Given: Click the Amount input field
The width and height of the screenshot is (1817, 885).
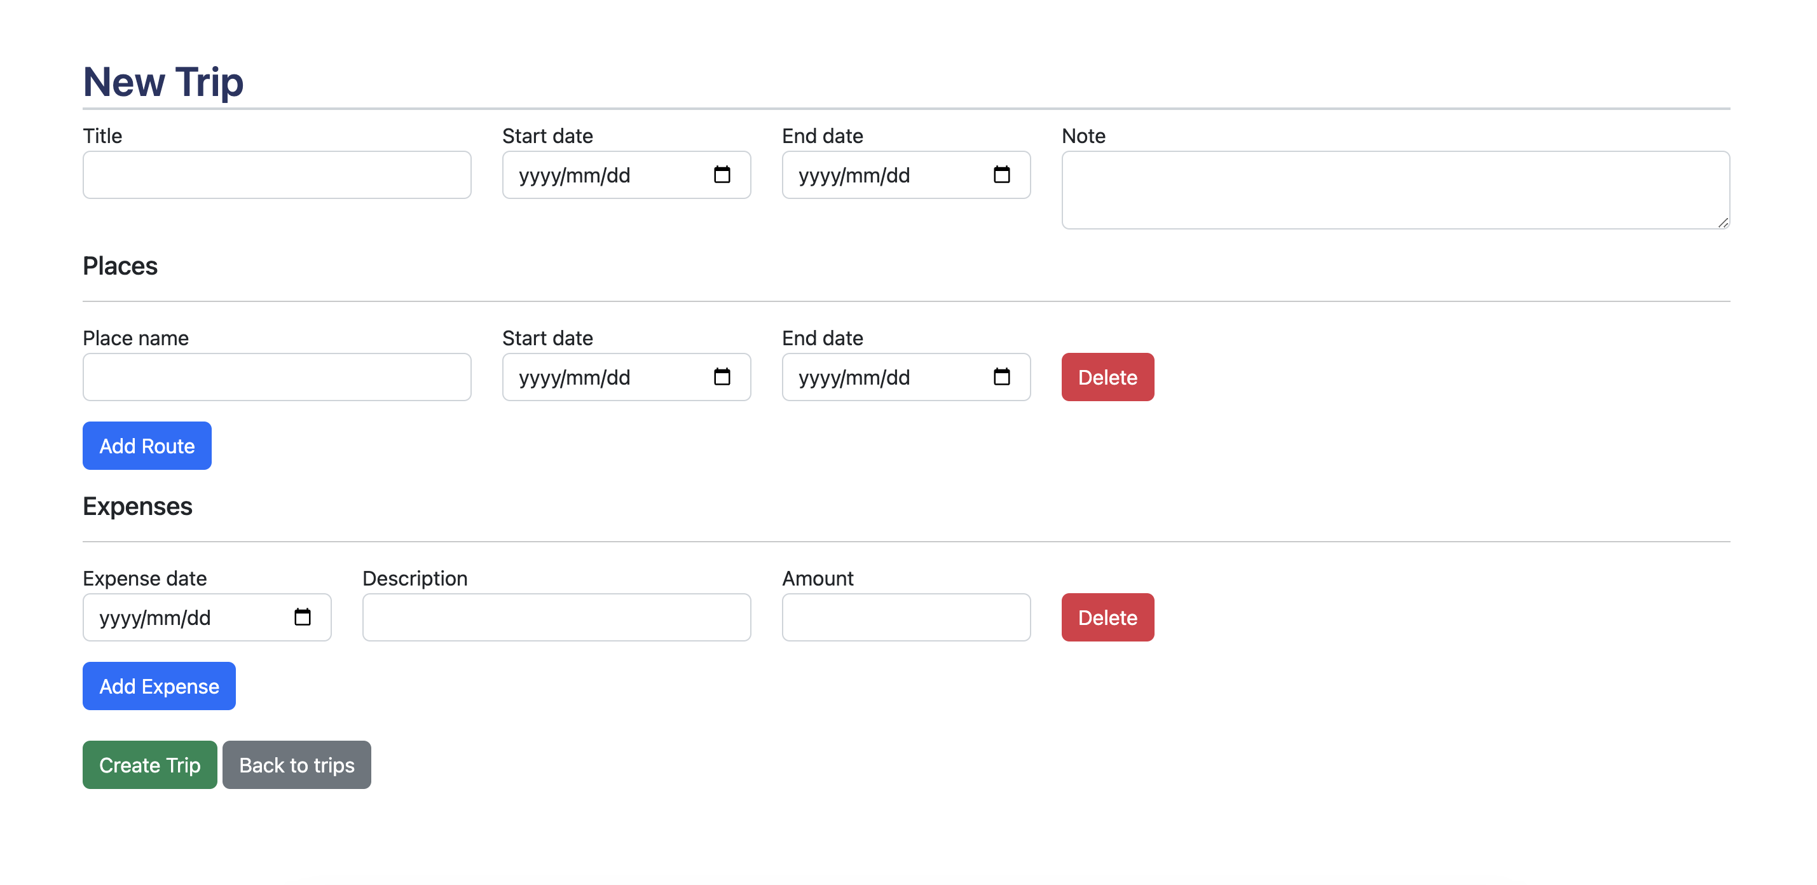Looking at the screenshot, I should pos(906,617).
